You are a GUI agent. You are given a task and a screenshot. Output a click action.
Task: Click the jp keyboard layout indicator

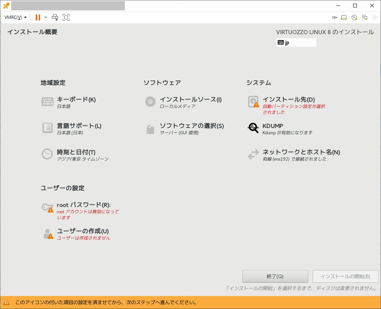point(296,43)
